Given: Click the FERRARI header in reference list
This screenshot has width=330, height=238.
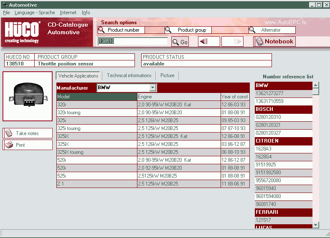Looking at the screenshot, I should pos(284,212).
